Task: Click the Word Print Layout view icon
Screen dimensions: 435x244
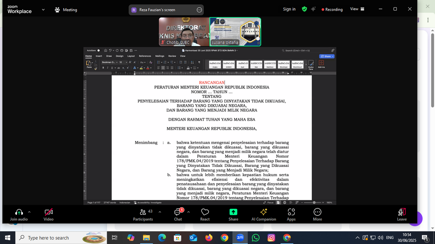Action: click(x=278, y=202)
